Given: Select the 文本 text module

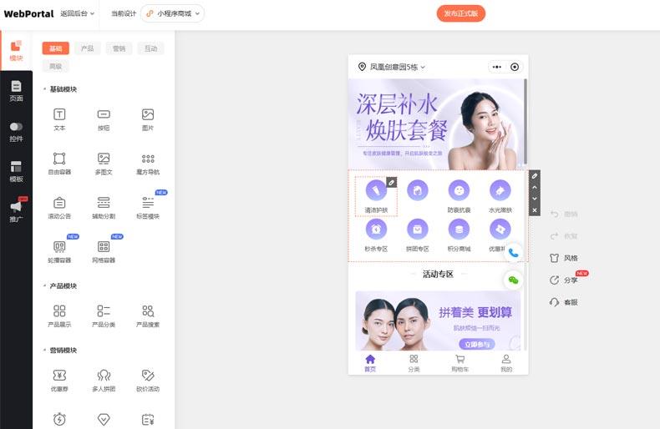Looking at the screenshot, I should pos(59,119).
